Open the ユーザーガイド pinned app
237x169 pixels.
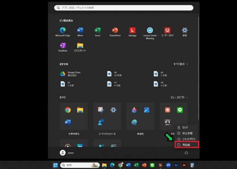tap(167, 32)
